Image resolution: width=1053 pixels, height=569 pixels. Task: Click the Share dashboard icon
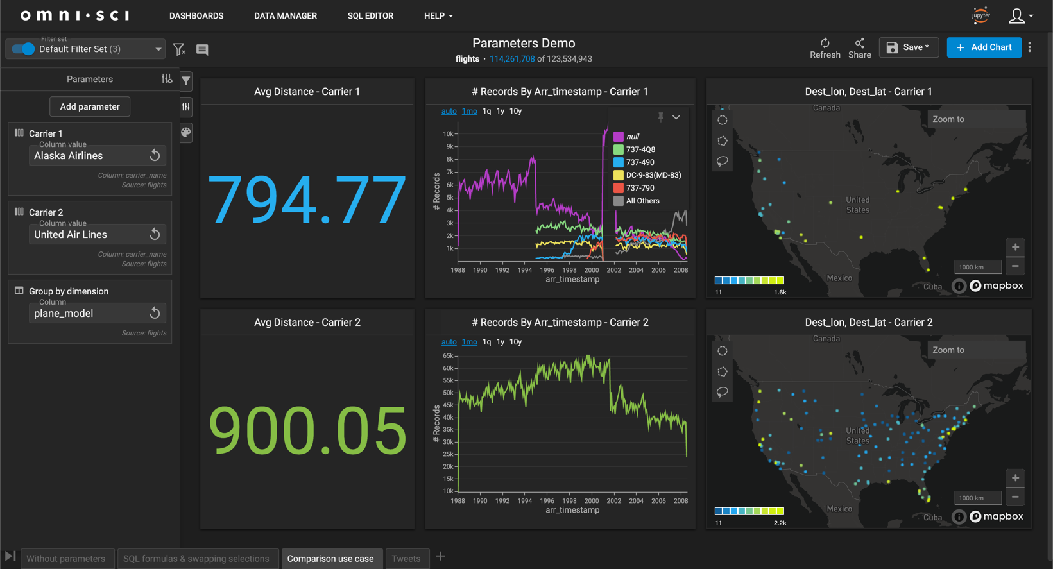(859, 44)
